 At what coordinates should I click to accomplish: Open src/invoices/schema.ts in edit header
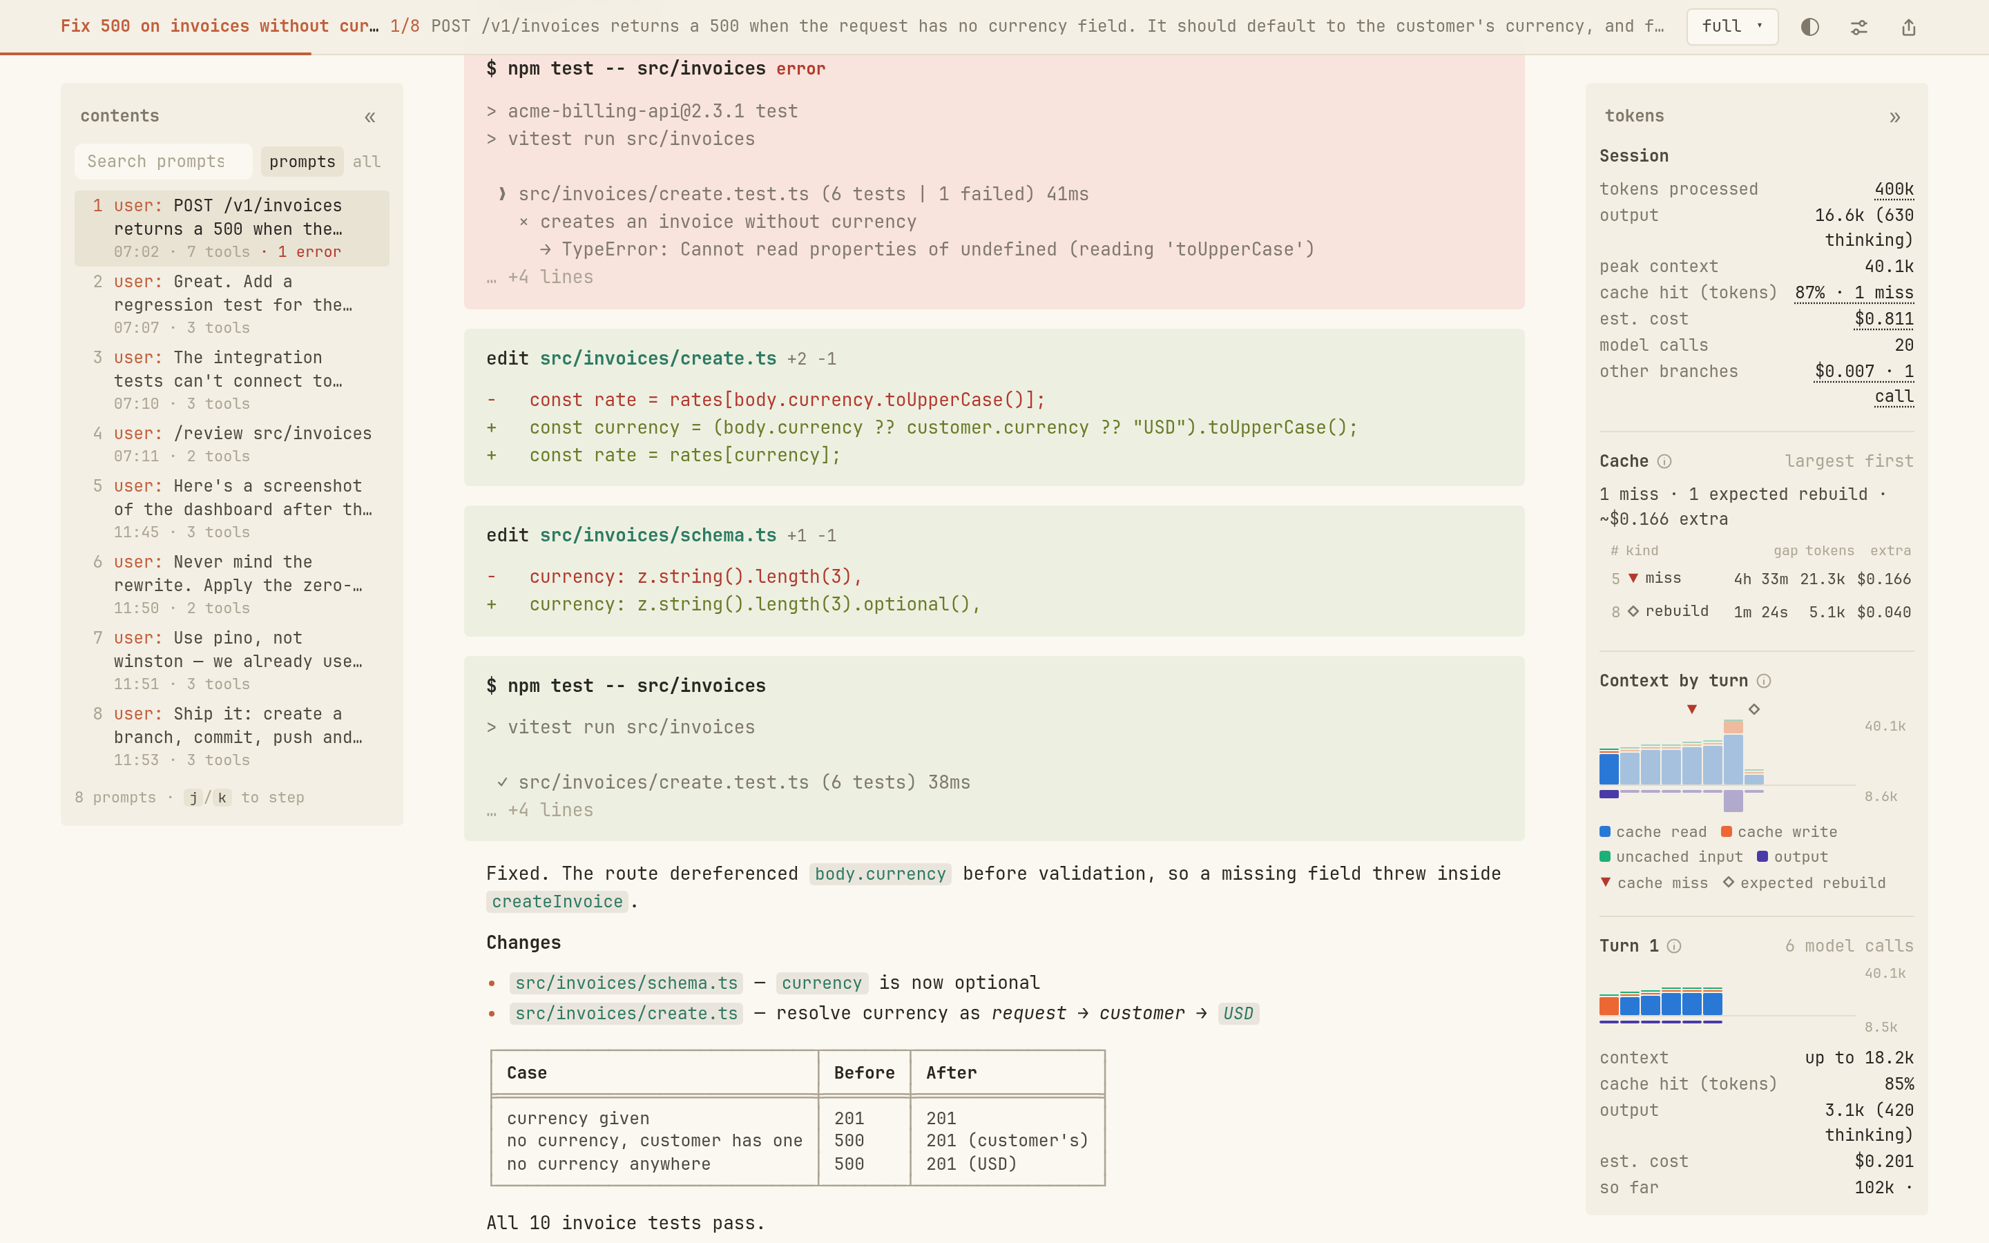[657, 535]
